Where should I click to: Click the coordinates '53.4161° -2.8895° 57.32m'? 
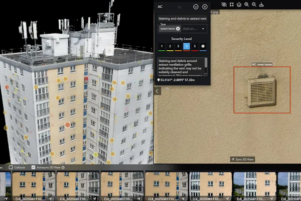(x=178, y=80)
